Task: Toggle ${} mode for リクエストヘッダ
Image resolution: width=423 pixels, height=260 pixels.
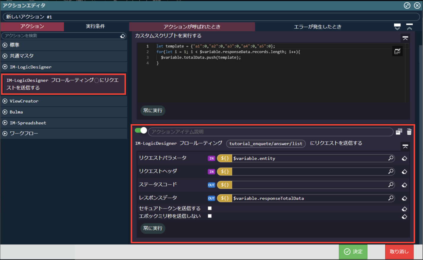Action: click(x=225, y=172)
